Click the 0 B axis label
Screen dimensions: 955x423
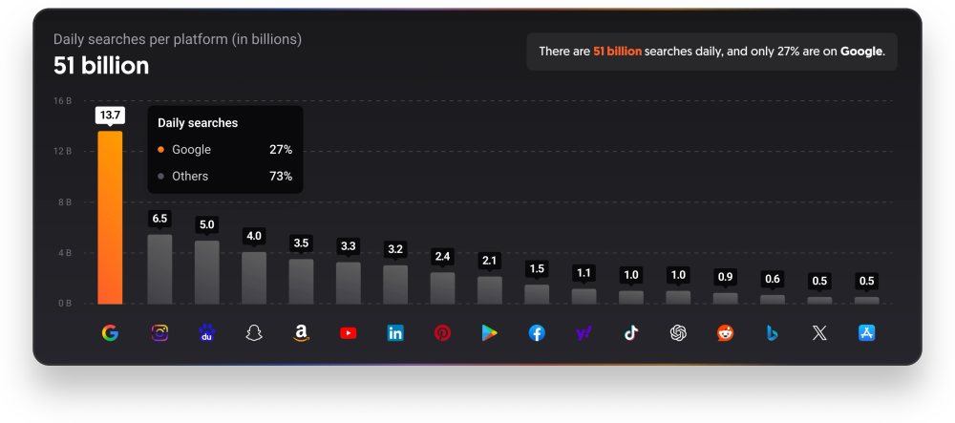[x=65, y=303]
